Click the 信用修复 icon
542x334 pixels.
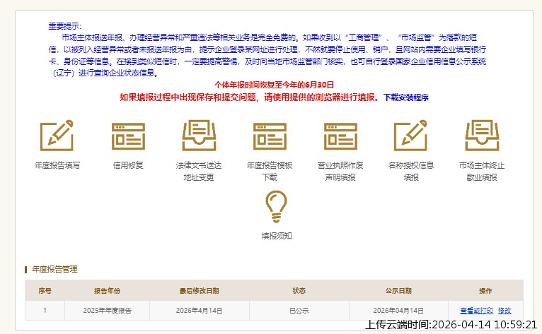[128, 136]
